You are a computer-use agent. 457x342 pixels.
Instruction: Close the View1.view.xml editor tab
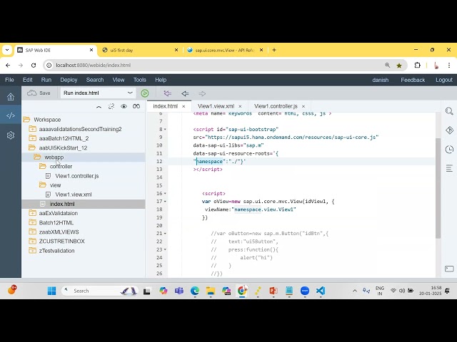point(240,107)
